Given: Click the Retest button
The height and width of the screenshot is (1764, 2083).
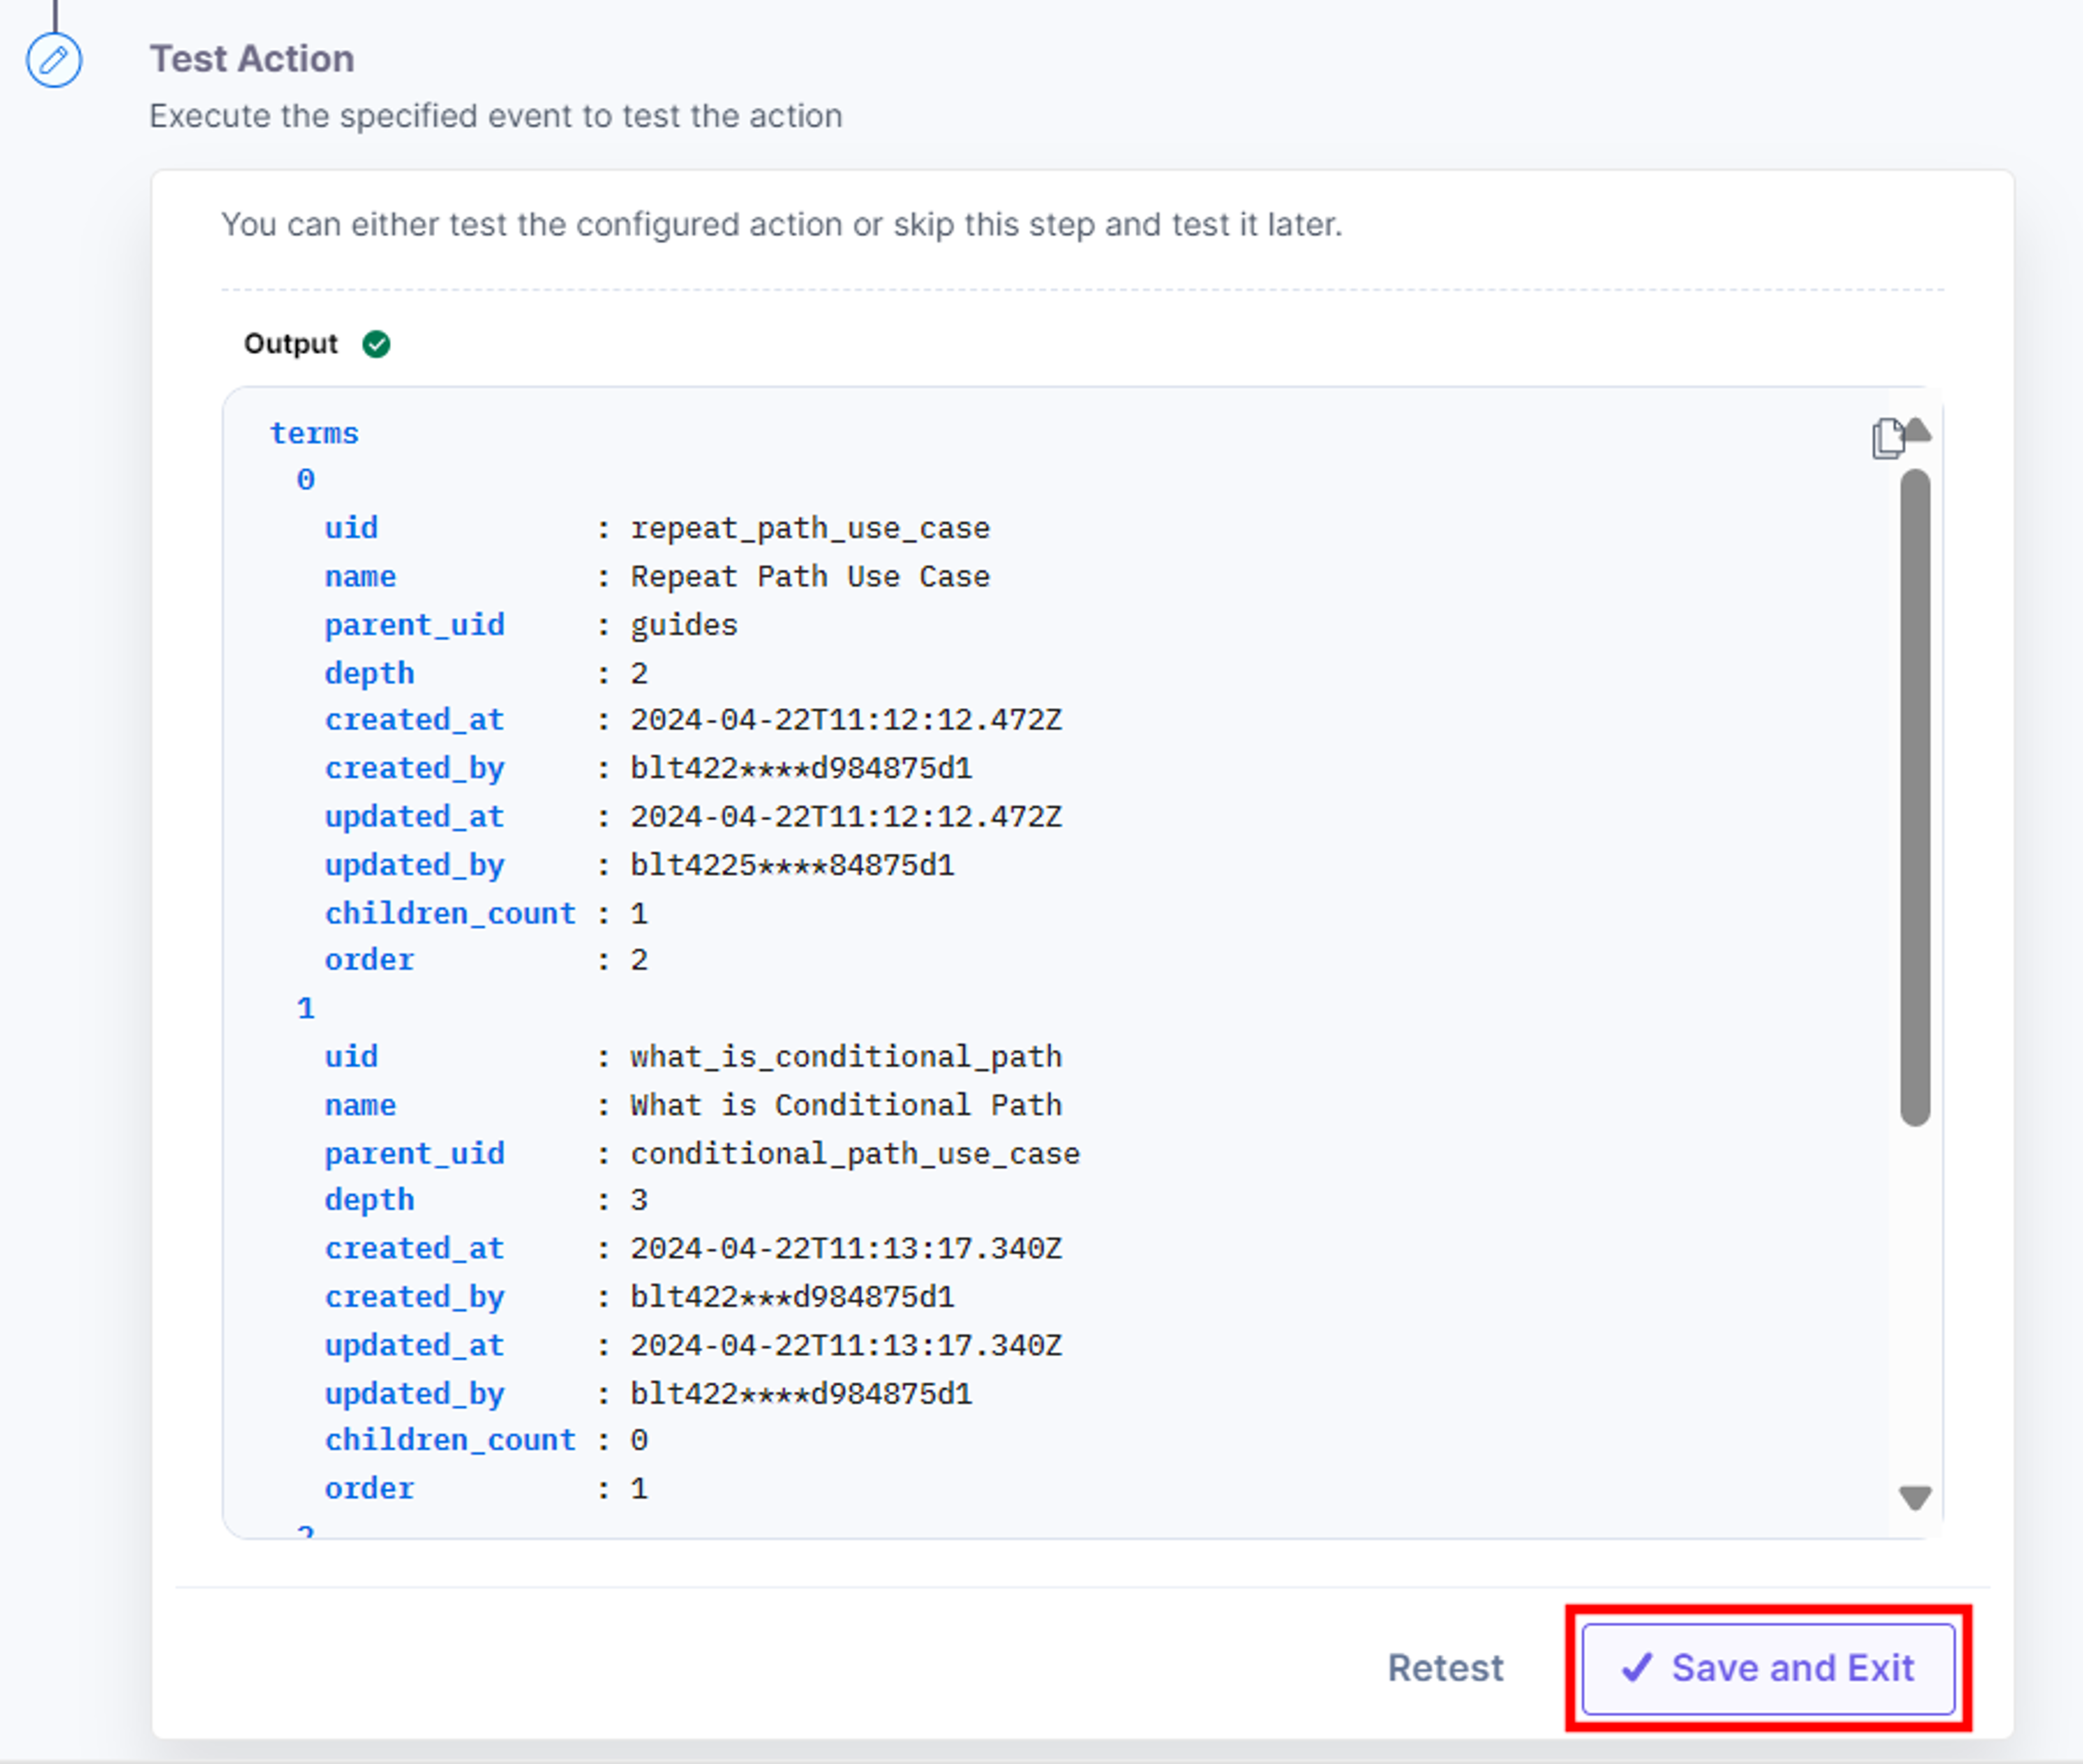Looking at the screenshot, I should tap(1445, 1668).
